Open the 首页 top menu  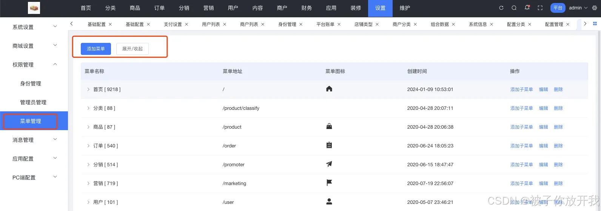(x=86, y=8)
